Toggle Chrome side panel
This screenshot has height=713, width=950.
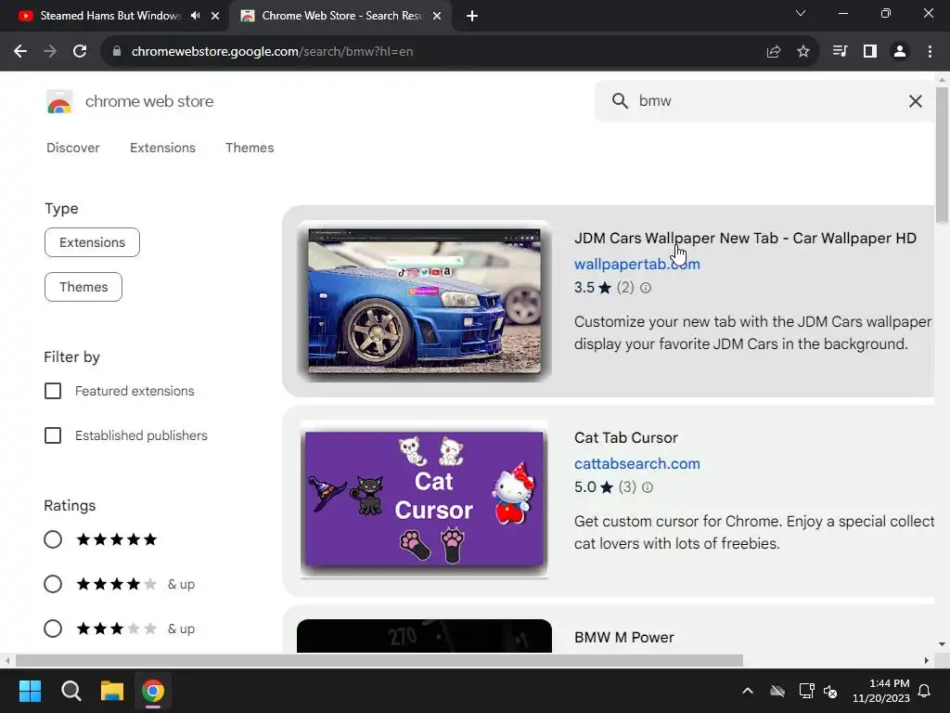[x=870, y=52]
